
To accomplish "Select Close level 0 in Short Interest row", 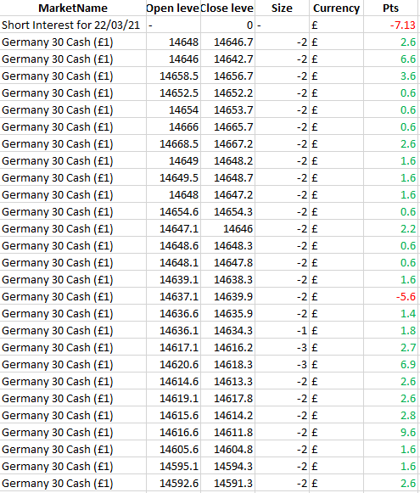I will pyautogui.click(x=227, y=25).
